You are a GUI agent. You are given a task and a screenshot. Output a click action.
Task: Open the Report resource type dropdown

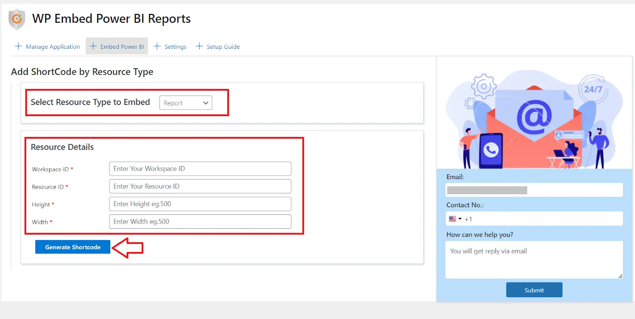tap(186, 103)
